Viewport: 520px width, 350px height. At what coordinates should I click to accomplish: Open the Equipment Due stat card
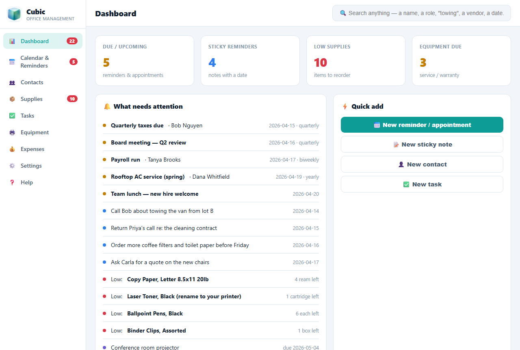click(461, 61)
